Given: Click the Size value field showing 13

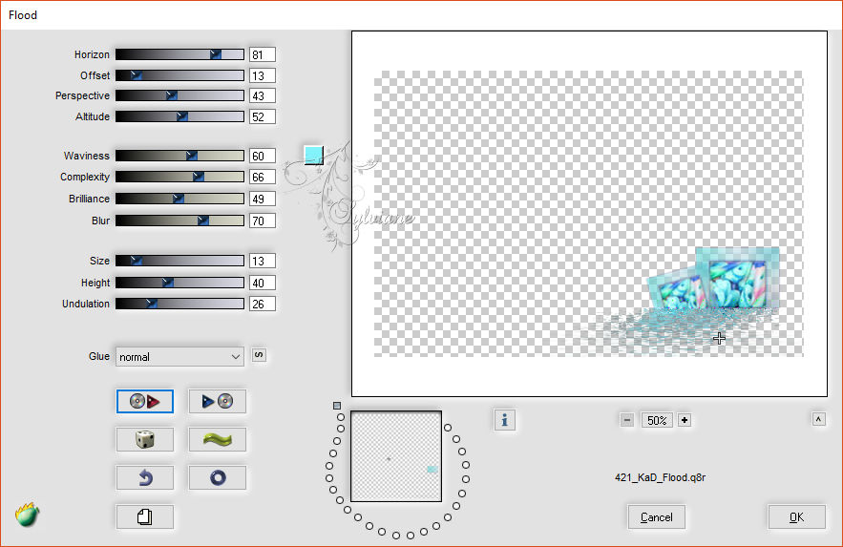Looking at the screenshot, I should pos(263,261).
